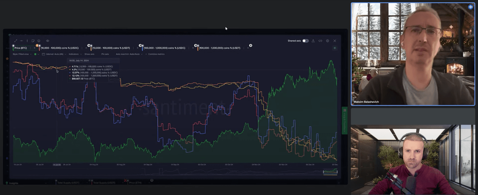Open chart settings gear
Screen dimensions: 478x195
point(327,41)
